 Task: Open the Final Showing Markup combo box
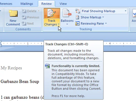coord(104,11)
